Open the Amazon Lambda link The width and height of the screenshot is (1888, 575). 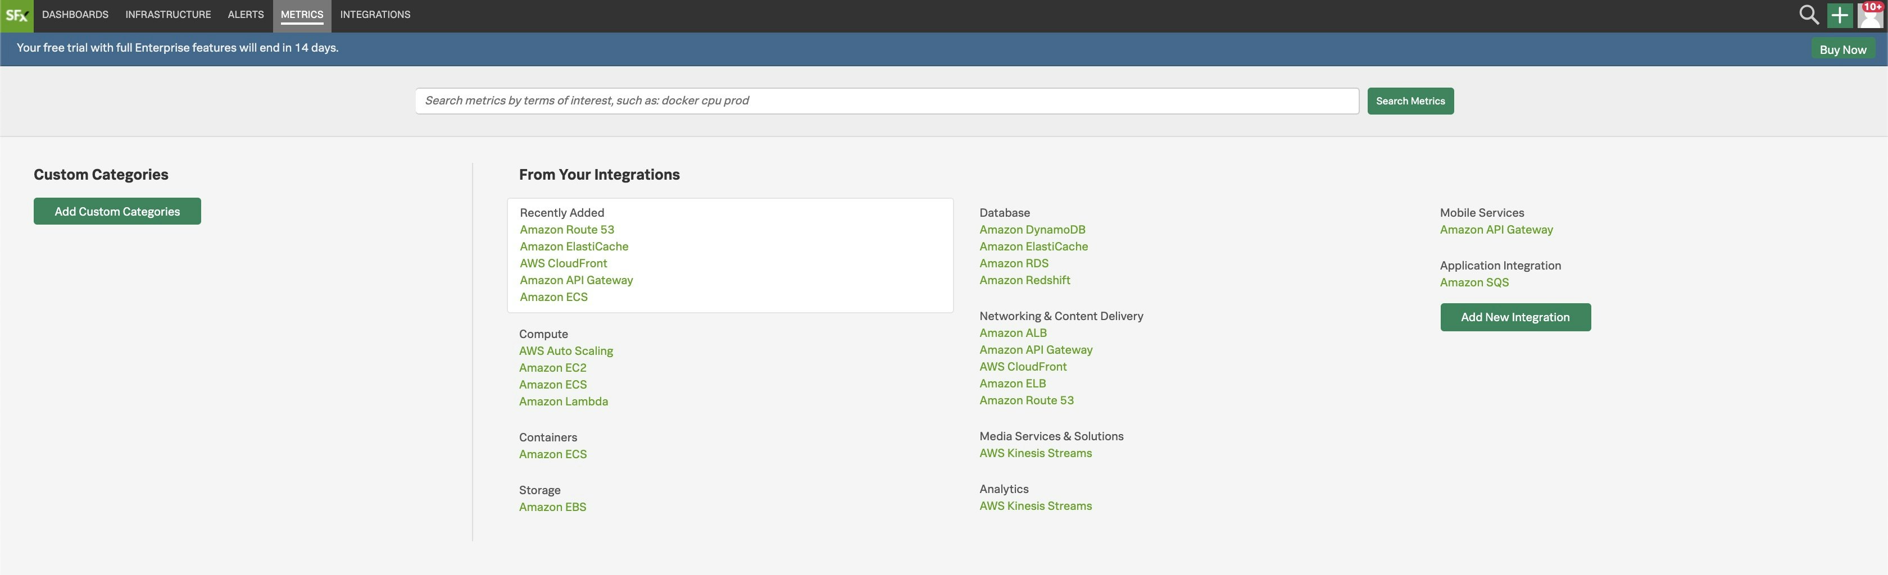pyautogui.click(x=564, y=401)
